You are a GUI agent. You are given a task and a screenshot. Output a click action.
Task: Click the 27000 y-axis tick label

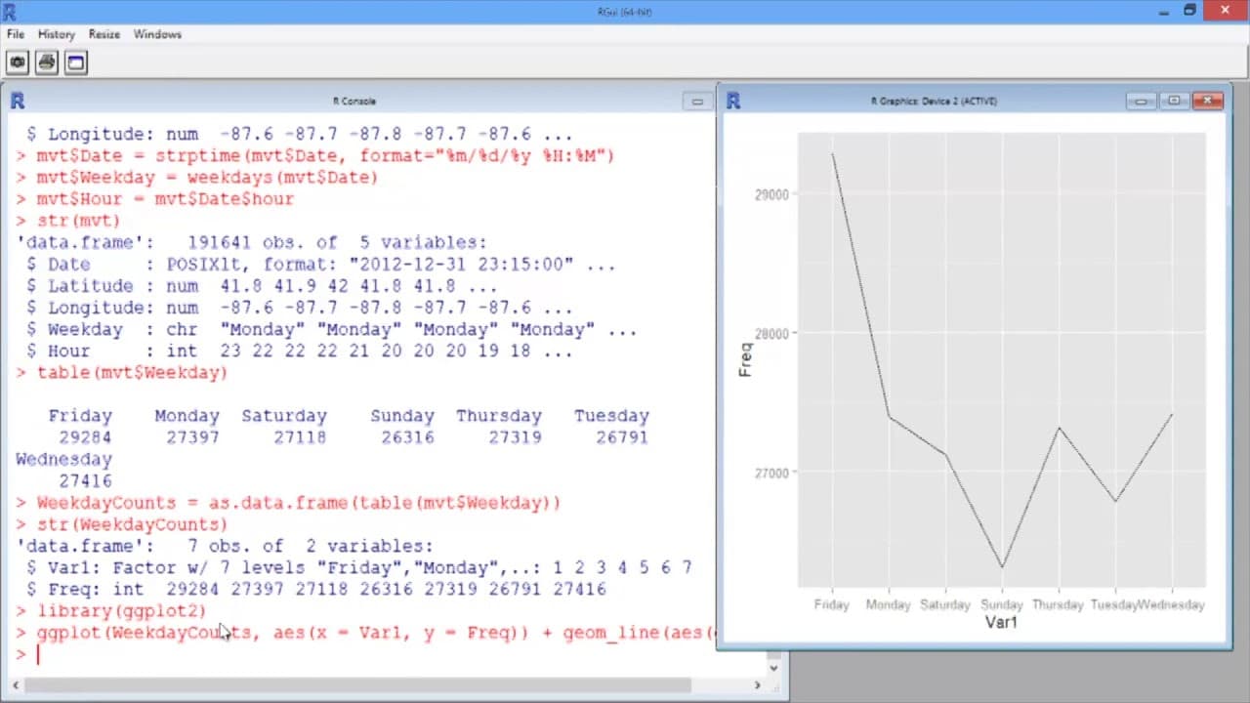[771, 473]
